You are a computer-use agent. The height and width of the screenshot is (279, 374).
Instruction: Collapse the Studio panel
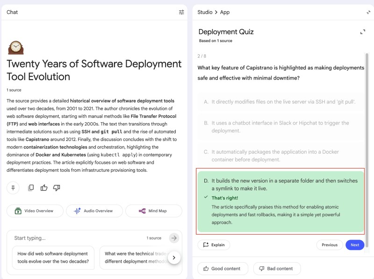pos(368,12)
